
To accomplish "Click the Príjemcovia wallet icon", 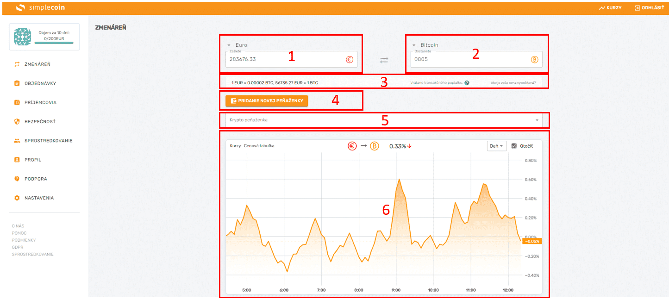I will pyautogui.click(x=17, y=102).
